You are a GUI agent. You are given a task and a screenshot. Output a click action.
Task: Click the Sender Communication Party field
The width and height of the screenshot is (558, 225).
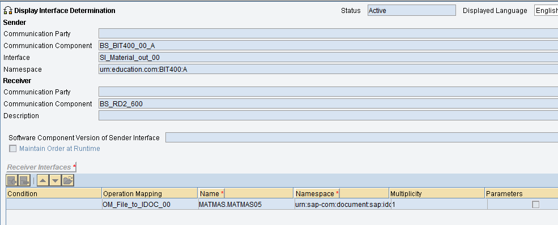click(328, 34)
